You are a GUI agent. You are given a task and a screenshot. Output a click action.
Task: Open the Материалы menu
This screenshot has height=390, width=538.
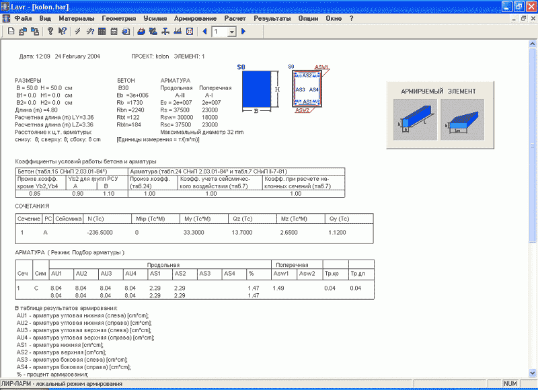[76, 19]
